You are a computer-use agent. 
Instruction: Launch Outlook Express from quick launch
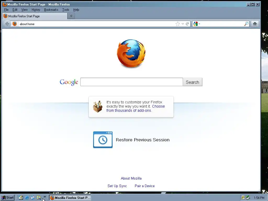click(x=33, y=198)
